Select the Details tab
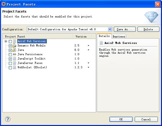162x126 pixels. pyautogui.click(x=104, y=36)
